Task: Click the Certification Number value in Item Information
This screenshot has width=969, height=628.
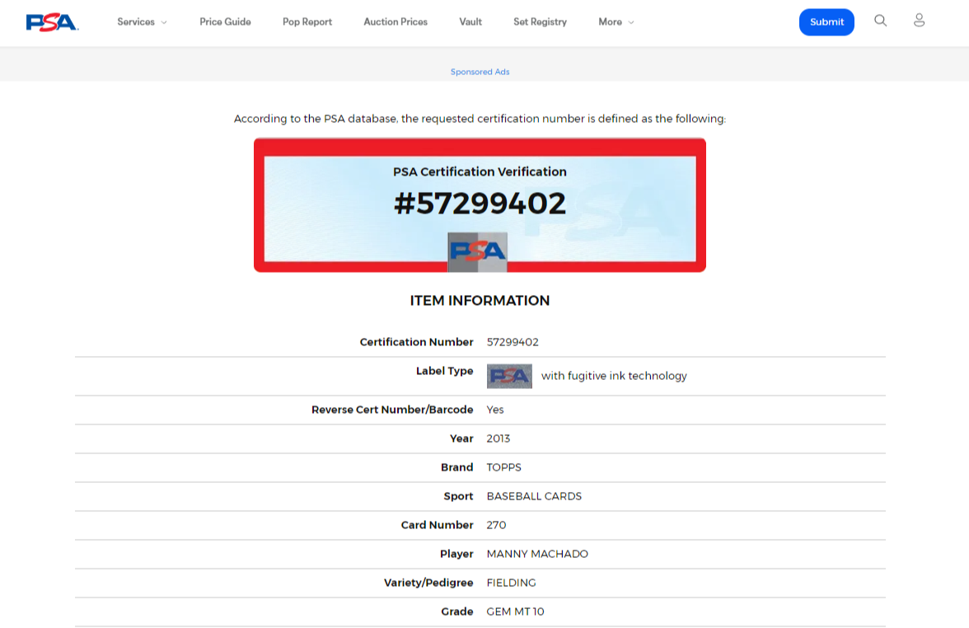Action: point(513,342)
